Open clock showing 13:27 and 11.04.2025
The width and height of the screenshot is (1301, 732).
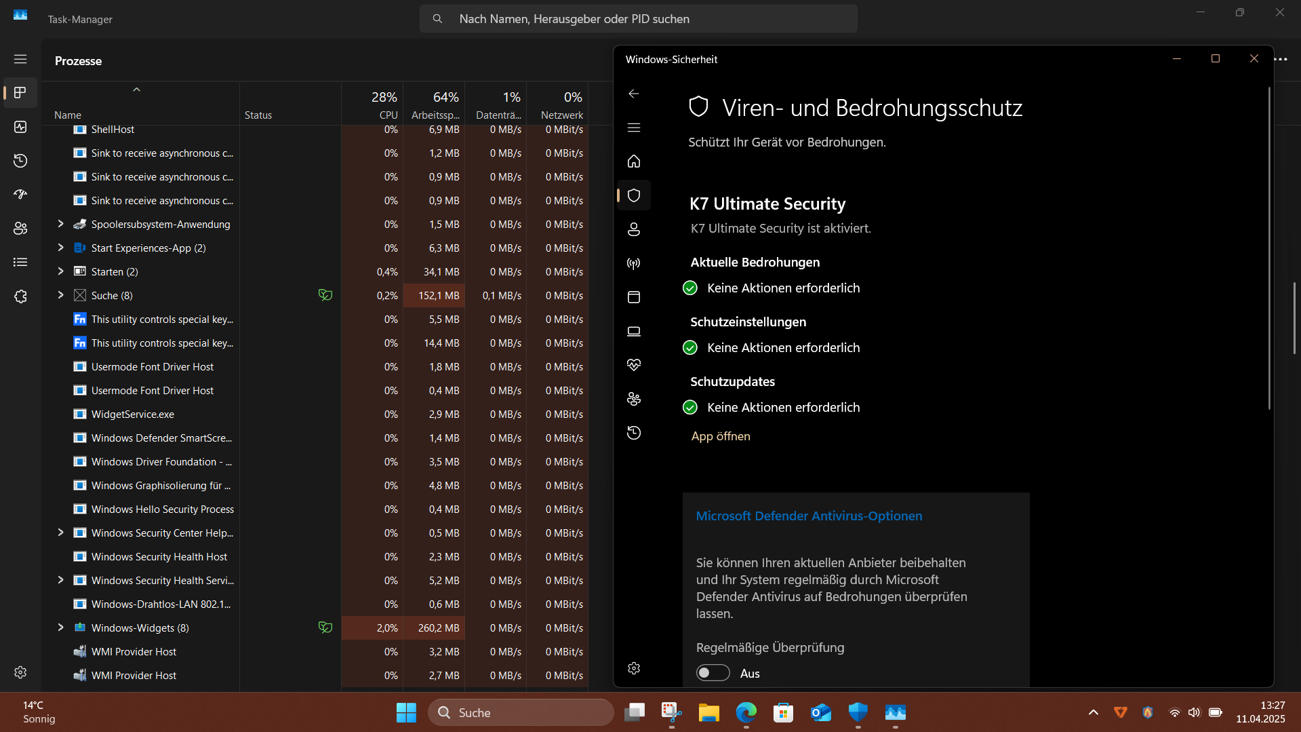[1260, 712]
